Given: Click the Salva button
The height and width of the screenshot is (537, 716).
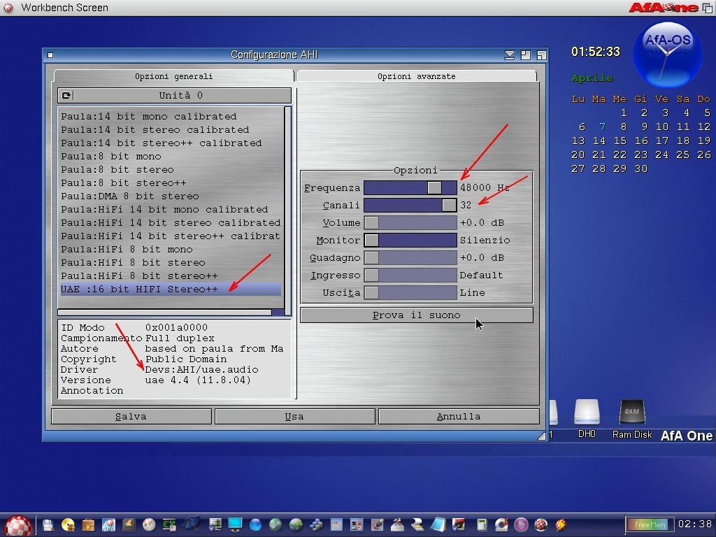Looking at the screenshot, I should (131, 417).
